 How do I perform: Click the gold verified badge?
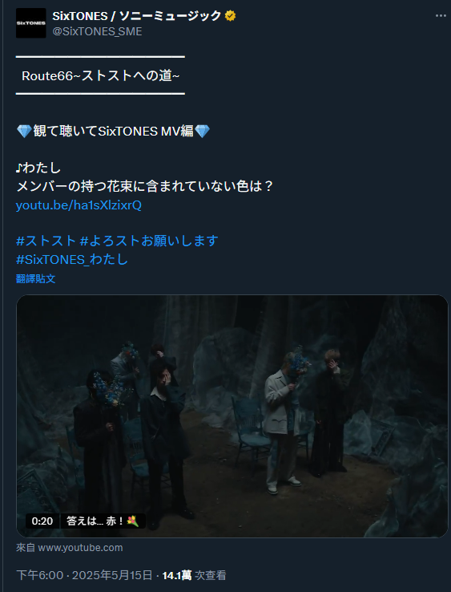pyautogui.click(x=231, y=16)
